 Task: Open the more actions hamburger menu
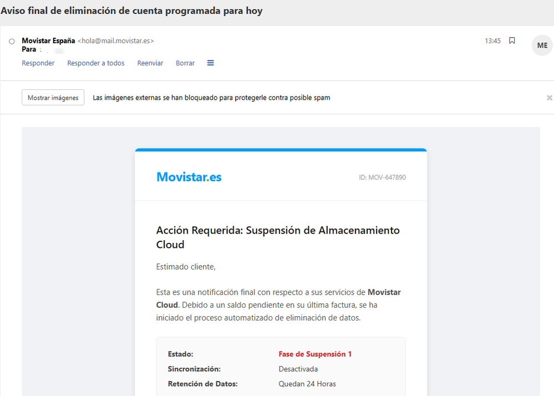pos(211,63)
